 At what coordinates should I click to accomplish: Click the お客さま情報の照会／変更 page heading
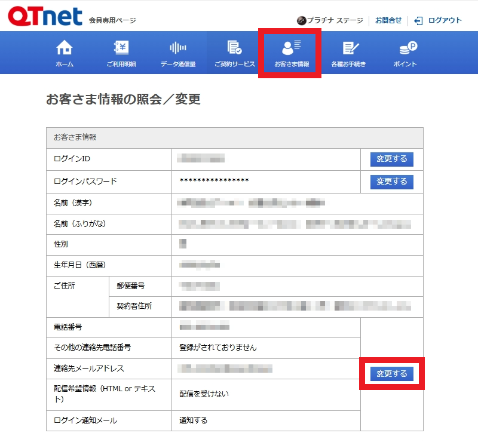123,100
